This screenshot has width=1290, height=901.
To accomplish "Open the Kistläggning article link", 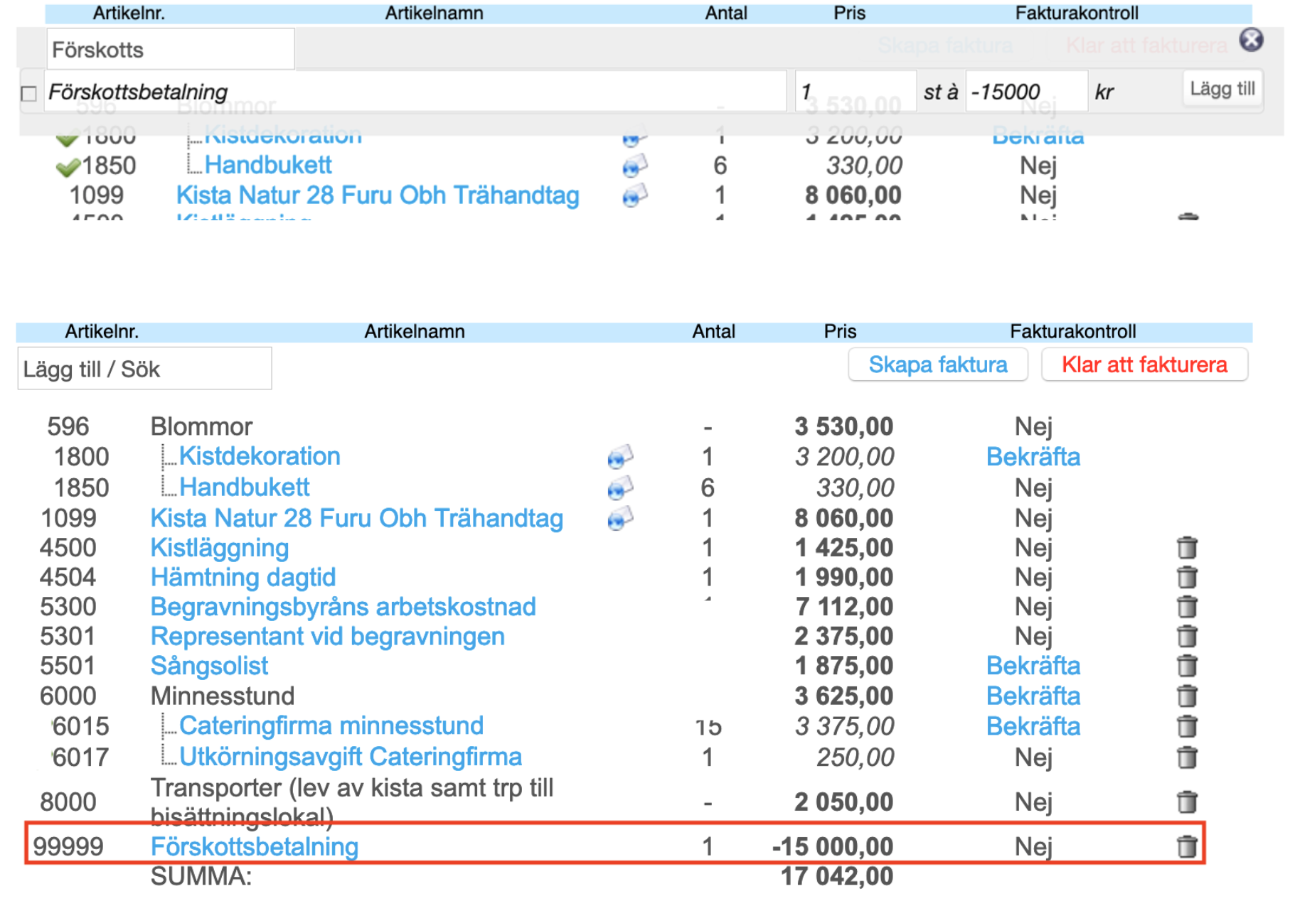I will [x=220, y=549].
